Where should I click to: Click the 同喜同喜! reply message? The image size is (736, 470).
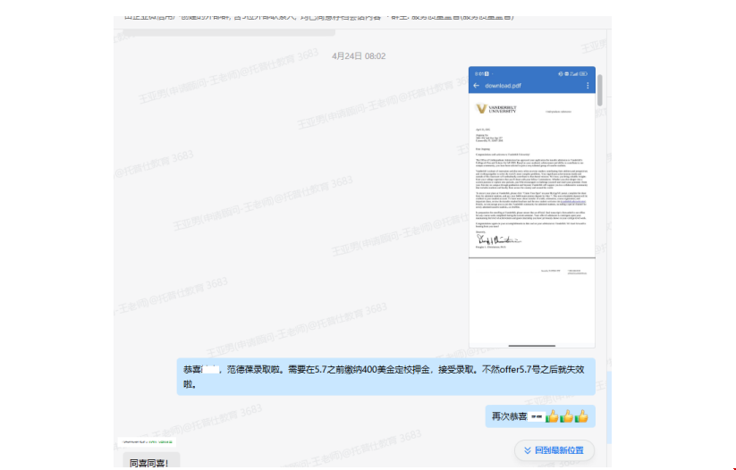coord(148,462)
